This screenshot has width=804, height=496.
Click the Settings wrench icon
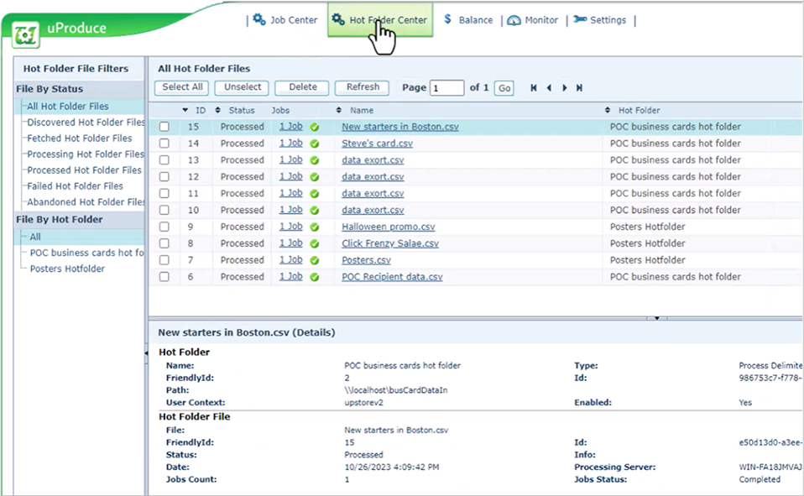[x=580, y=19]
